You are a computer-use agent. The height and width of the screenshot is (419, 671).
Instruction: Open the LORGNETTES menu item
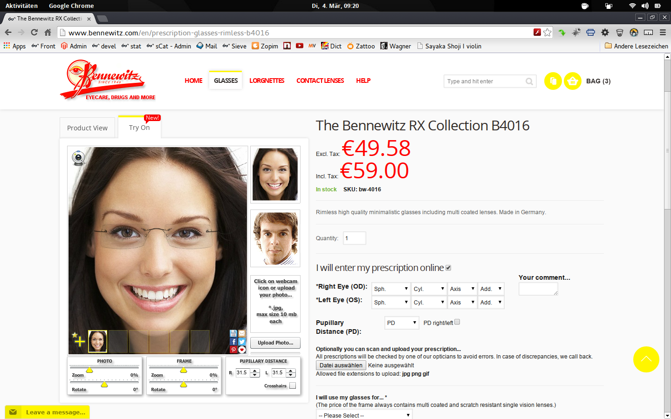point(267,81)
